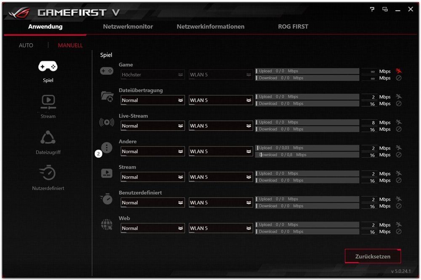
Task: Click Andere download bandwidth bar
Action: coord(307,155)
